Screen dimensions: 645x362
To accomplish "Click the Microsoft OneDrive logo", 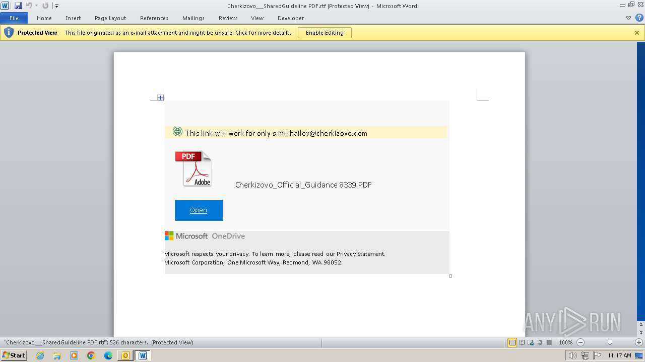I will 205,236.
